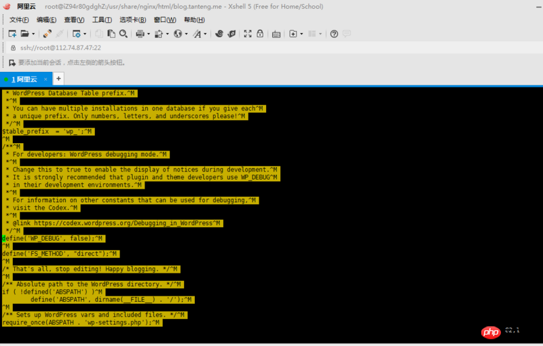The width and height of the screenshot is (543, 346).
Task: Click the Paste clipboard icon
Action: [x=111, y=33]
